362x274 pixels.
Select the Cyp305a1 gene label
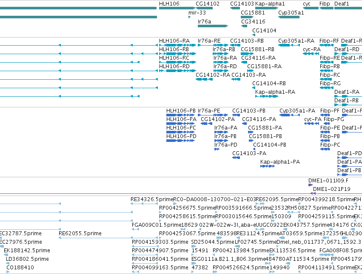click(x=291, y=13)
